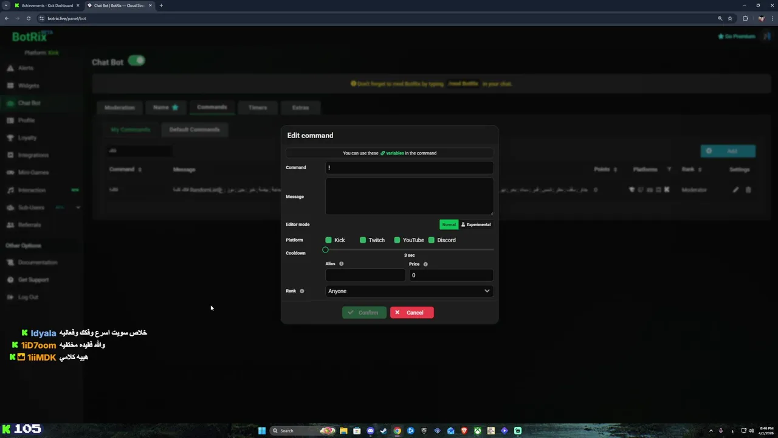Open Loyalty in the sidebar
Viewport: 778px width, 438px height.
pyautogui.click(x=27, y=138)
